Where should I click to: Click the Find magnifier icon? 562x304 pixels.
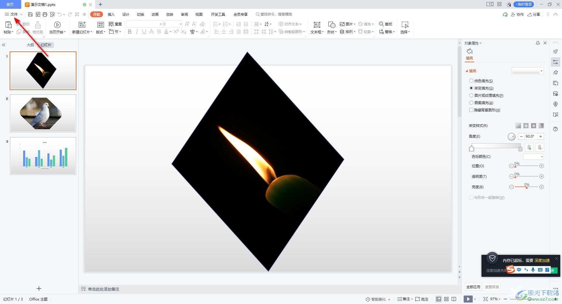[x=381, y=24]
